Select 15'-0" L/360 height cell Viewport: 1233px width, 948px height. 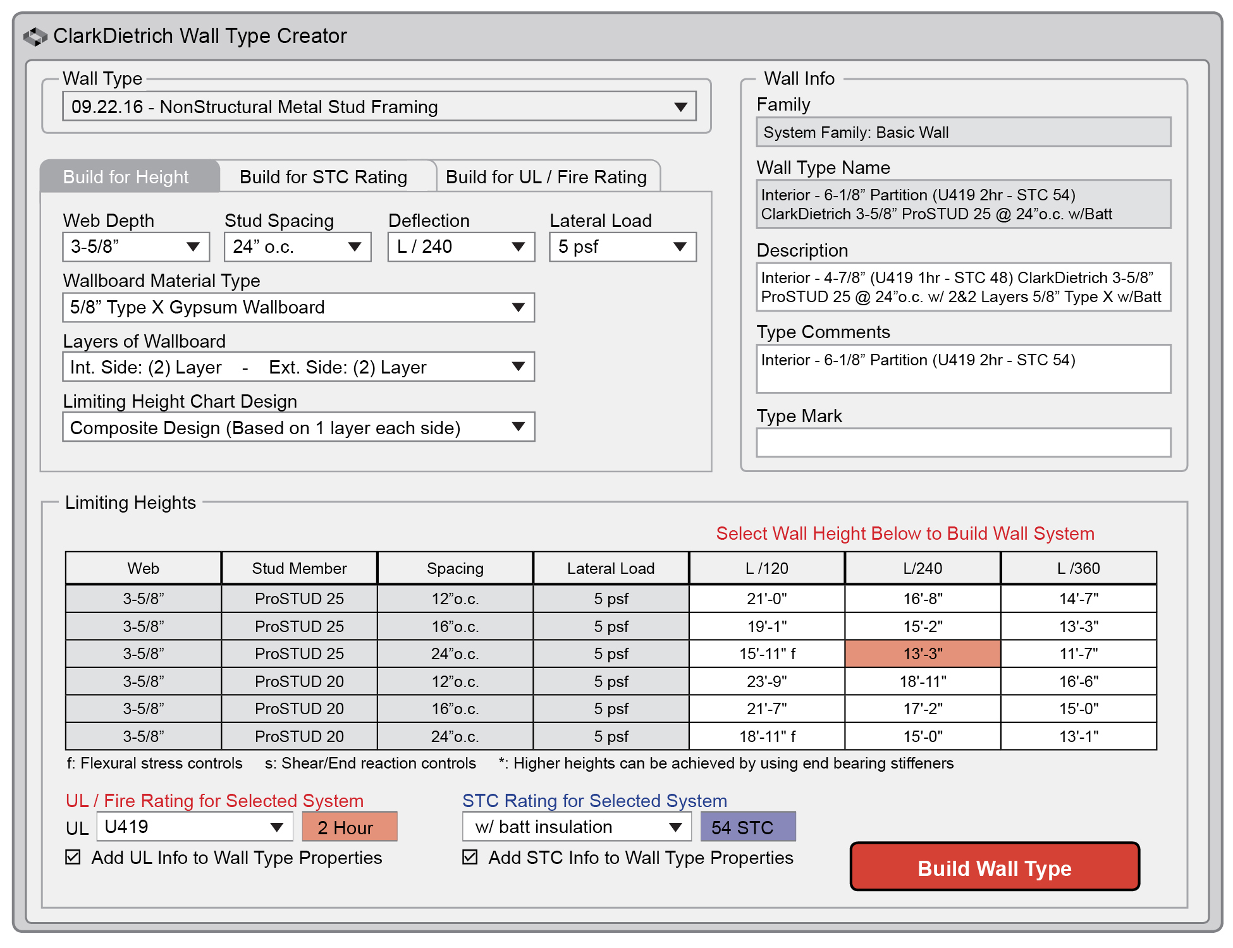[x=1079, y=708]
